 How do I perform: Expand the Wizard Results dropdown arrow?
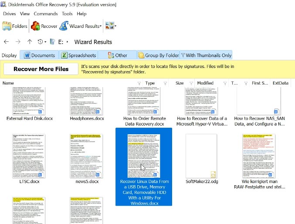click(x=101, y=26)
